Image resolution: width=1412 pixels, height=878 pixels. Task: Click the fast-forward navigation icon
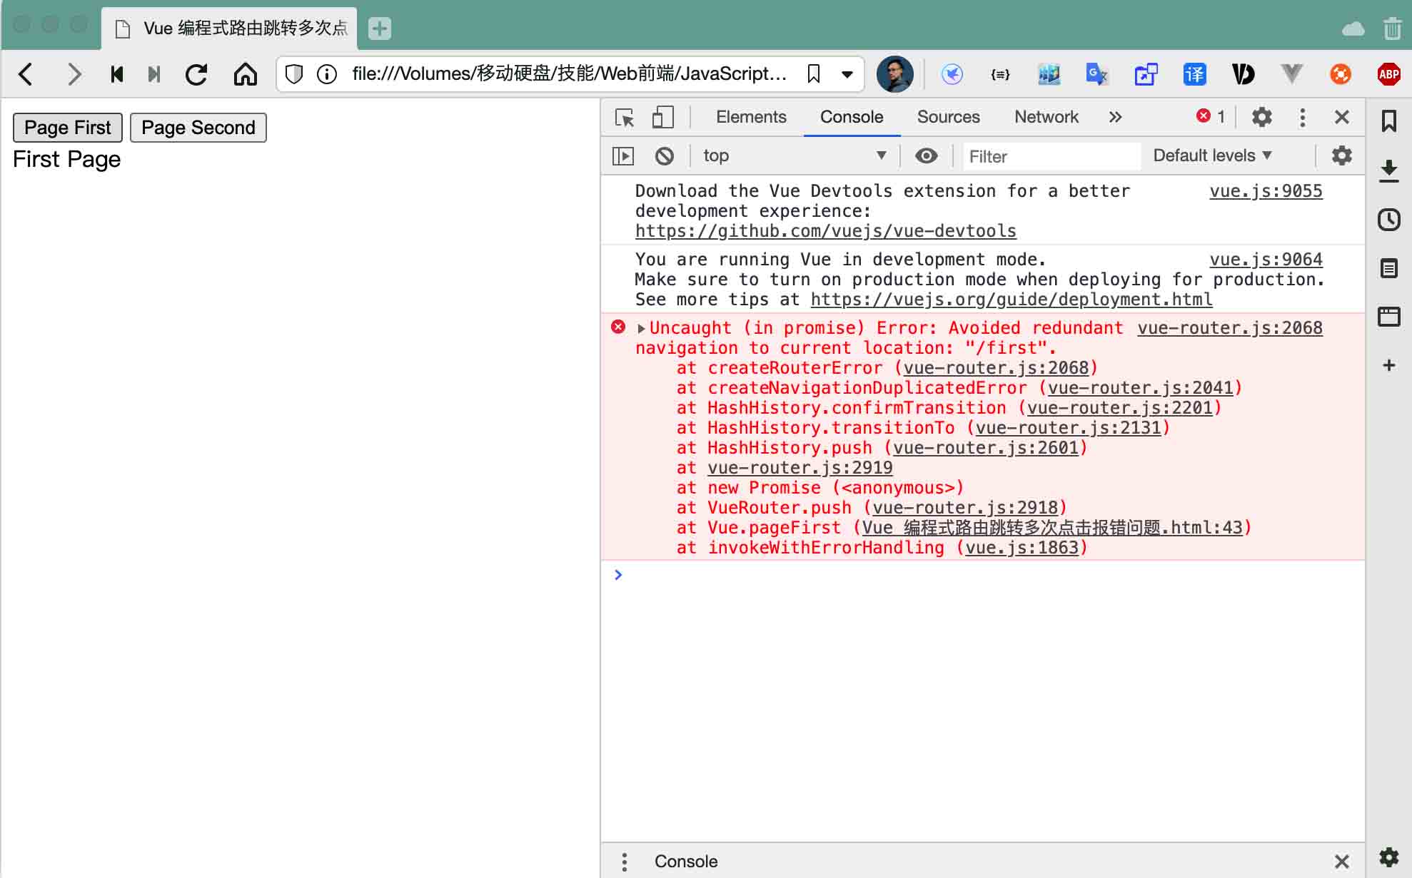pyautogui.click(x=153, y=74)
